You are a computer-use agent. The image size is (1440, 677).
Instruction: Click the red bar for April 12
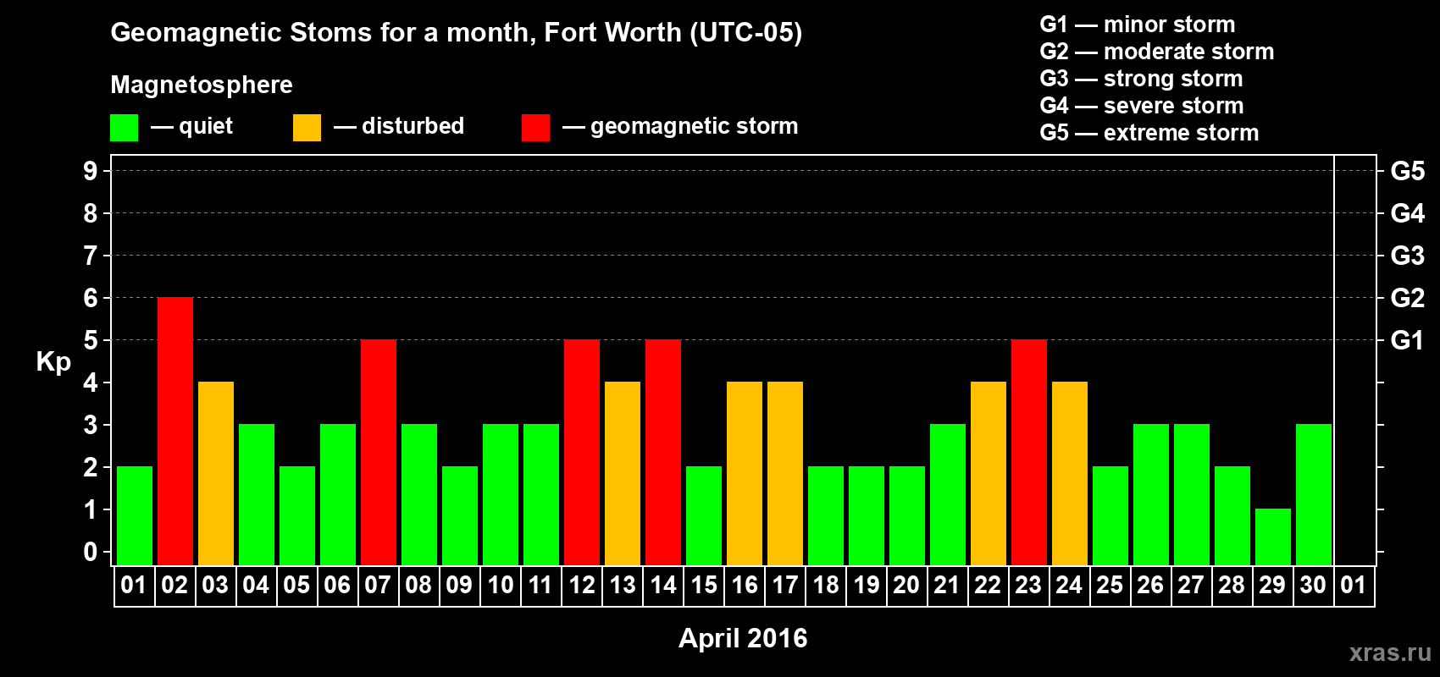tap(582, 453)
